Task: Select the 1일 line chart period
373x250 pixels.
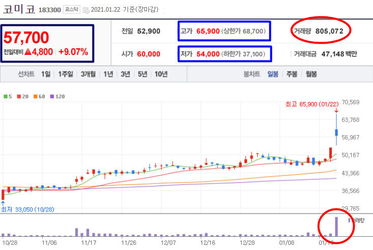Action: (46, 74)
